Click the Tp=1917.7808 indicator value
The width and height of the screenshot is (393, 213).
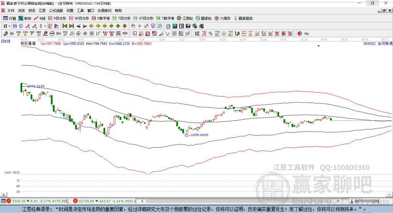51,43
